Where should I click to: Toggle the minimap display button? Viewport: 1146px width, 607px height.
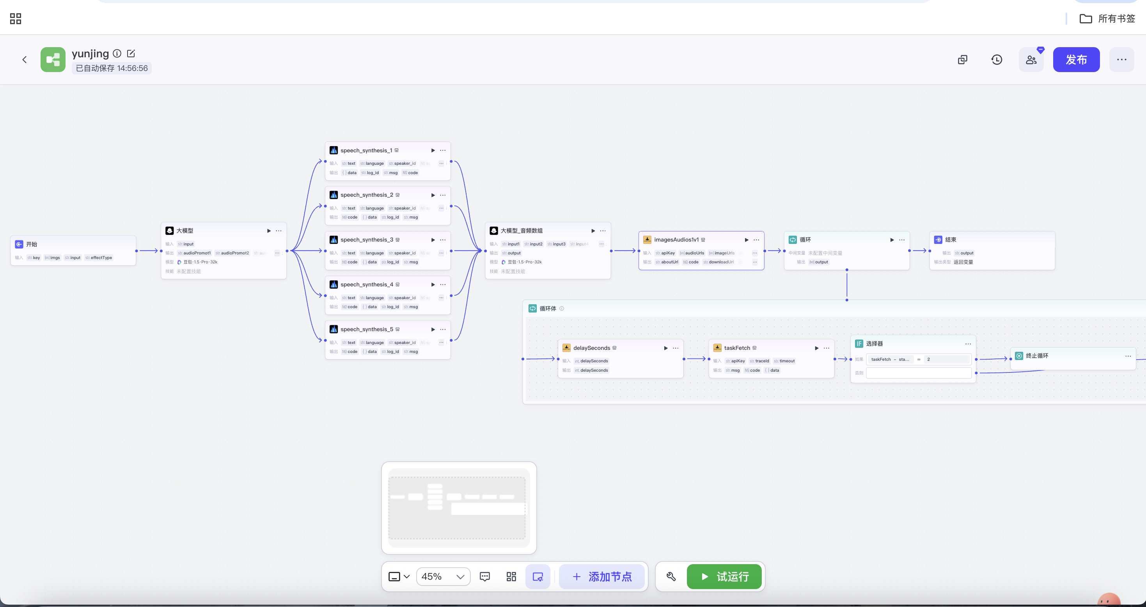[x=538, y=576]
